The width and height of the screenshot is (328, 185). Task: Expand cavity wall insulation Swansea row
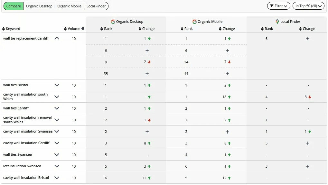(57, 131)
